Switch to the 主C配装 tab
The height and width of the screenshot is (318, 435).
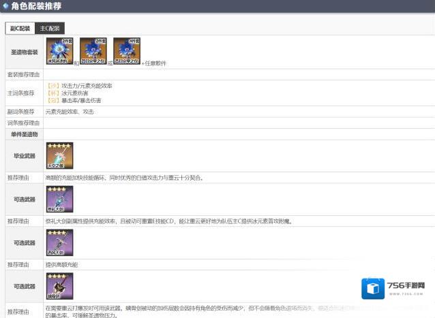(x=49, y=29)
